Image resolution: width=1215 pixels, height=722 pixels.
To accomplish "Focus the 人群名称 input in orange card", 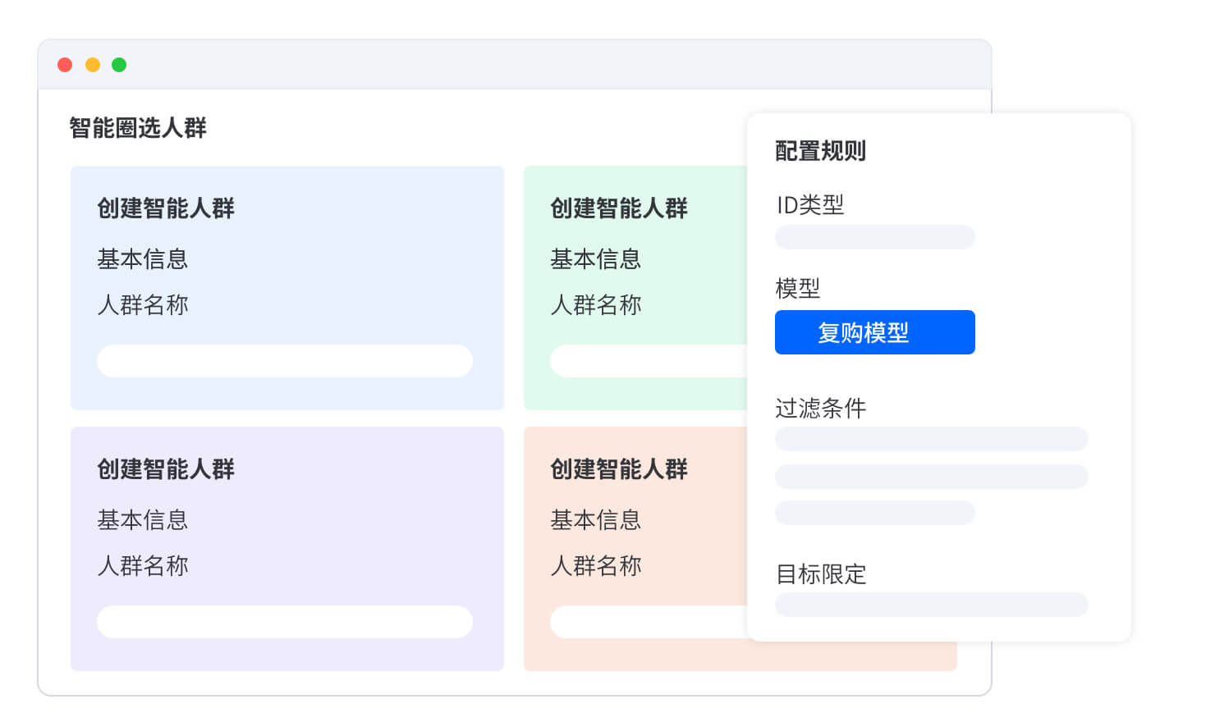I will [x=649, y=622].
